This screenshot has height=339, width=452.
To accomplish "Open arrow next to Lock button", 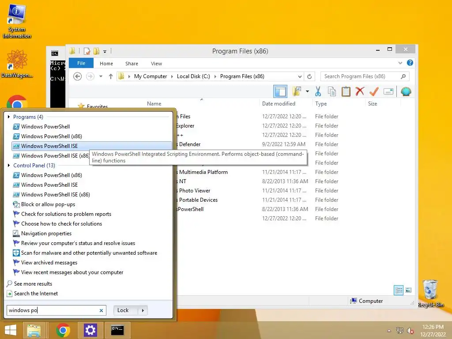I will pos(143,310).
